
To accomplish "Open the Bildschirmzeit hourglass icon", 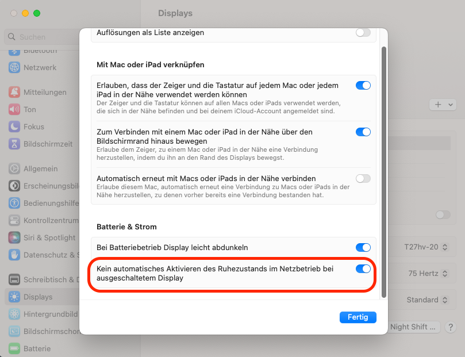I will pos(14,144).
